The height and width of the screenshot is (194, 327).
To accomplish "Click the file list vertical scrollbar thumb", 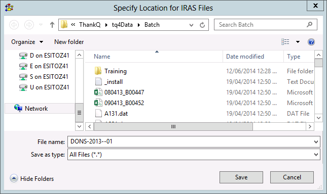I will 318,63.
